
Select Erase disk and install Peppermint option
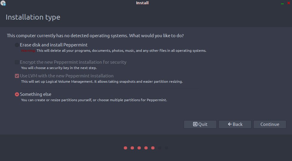[17, 45]
